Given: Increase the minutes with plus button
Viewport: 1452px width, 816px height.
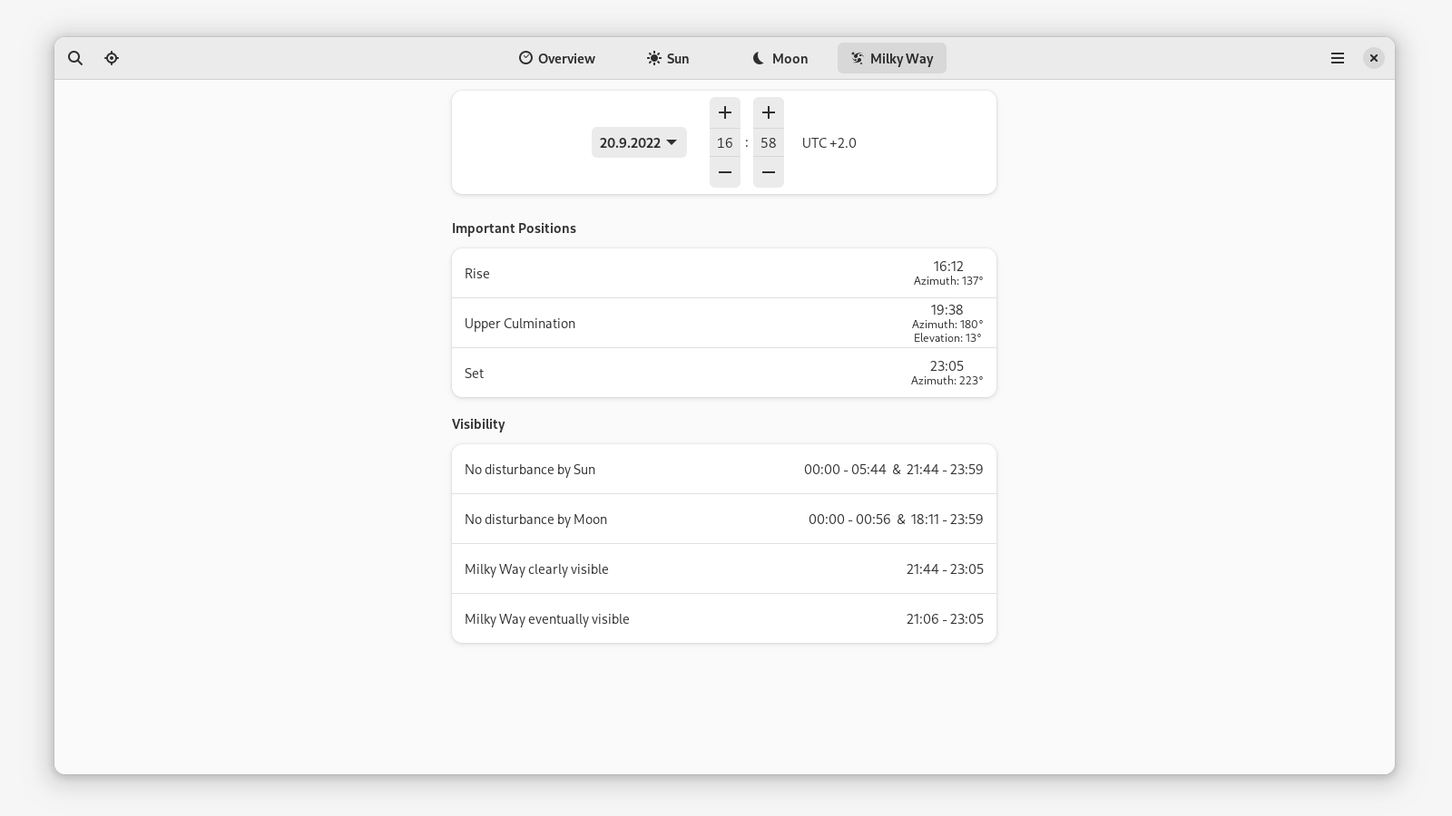Looking at the screenshot, I should 768,112.
